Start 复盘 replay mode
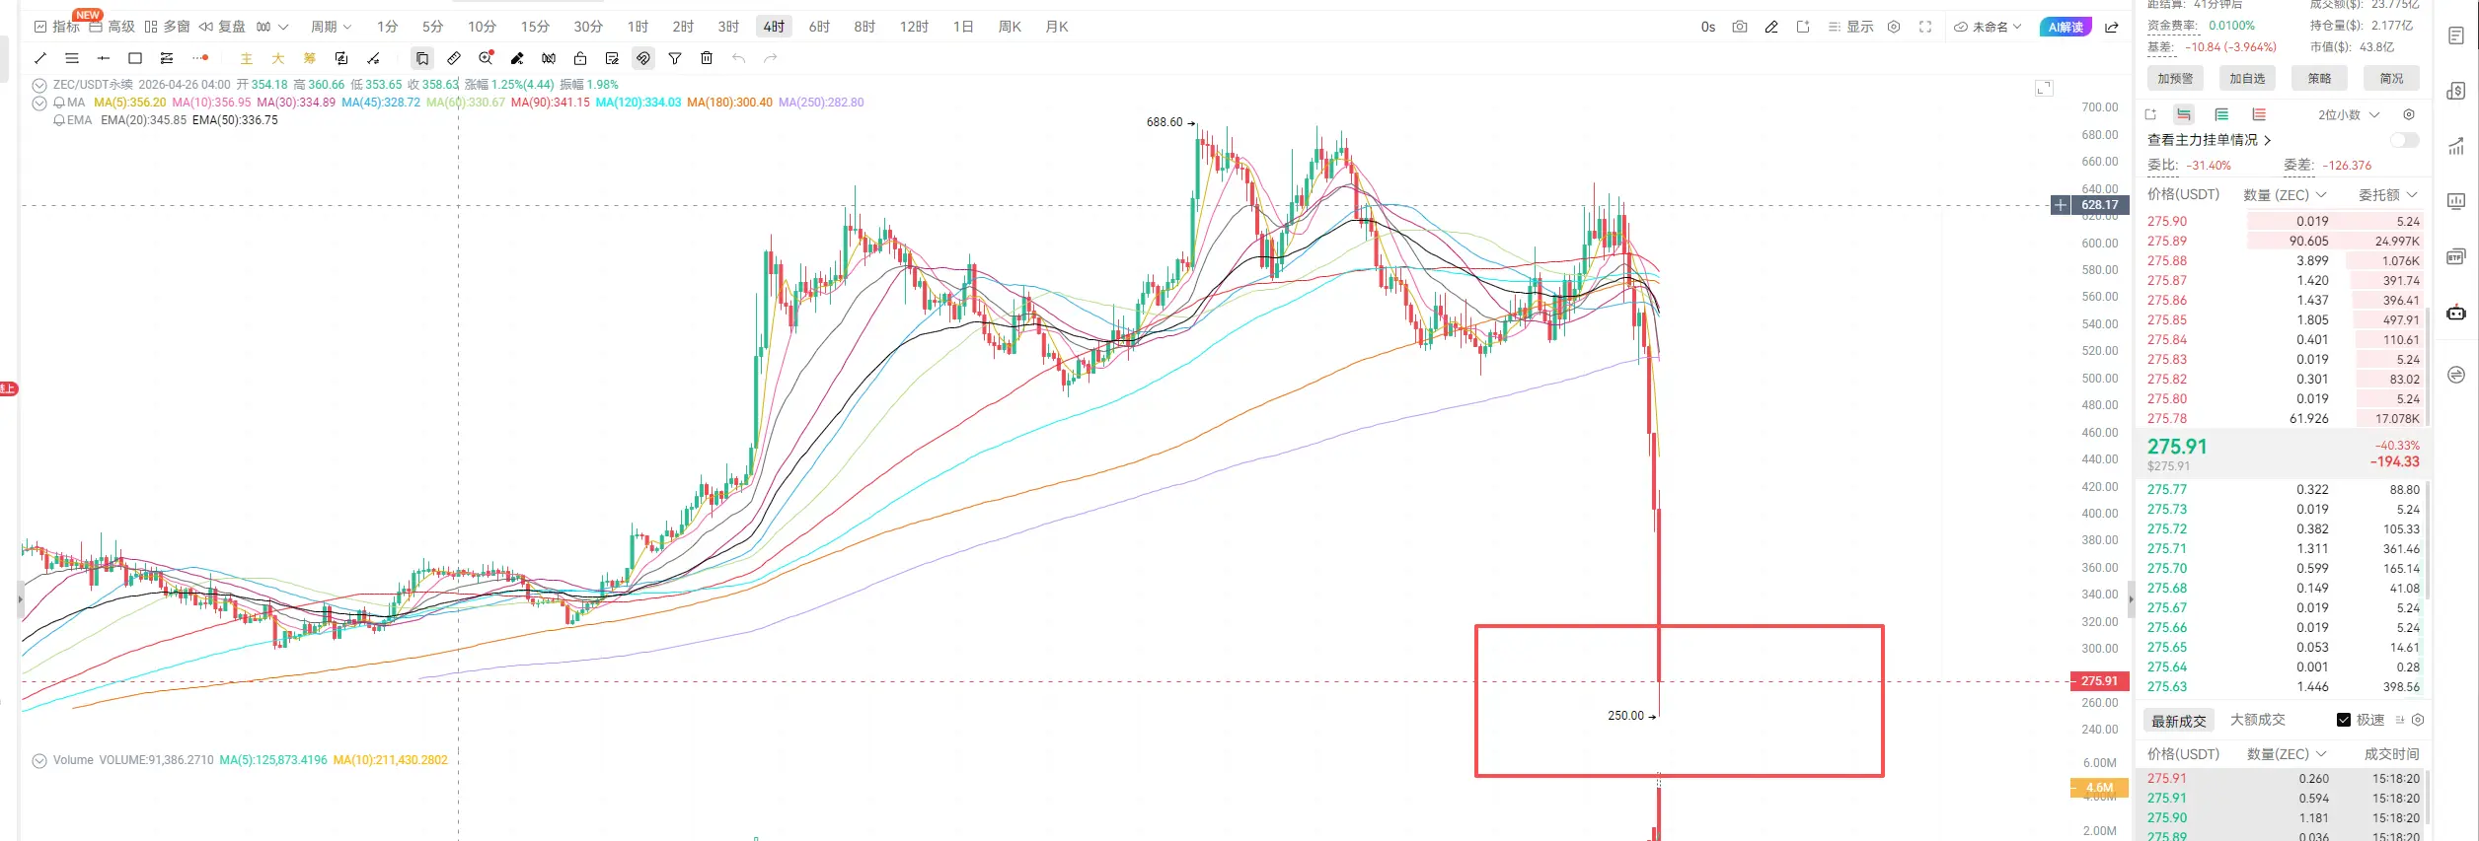Screen dimensions: 2479x841 coord(222,27)
